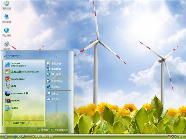Start KMPlayer中文版 from the Start menu
The width and height of the screenshot is (186, 139).
pos(19,93)
